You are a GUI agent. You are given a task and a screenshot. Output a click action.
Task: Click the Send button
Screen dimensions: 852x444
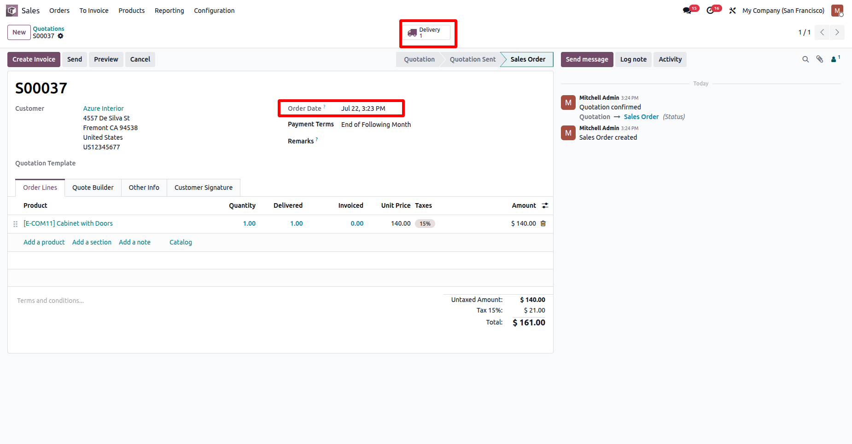pos(75,59)
